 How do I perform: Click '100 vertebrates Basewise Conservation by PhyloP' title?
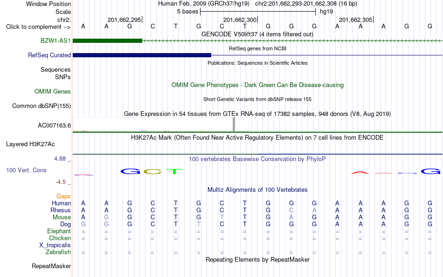coord(257,159)
